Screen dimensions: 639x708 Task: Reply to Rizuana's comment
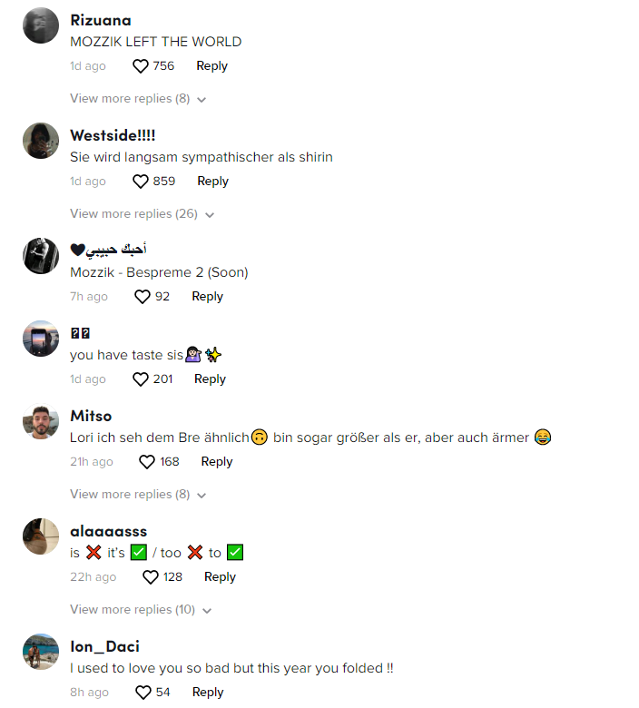pyautogui.click(x=211, y=66)
